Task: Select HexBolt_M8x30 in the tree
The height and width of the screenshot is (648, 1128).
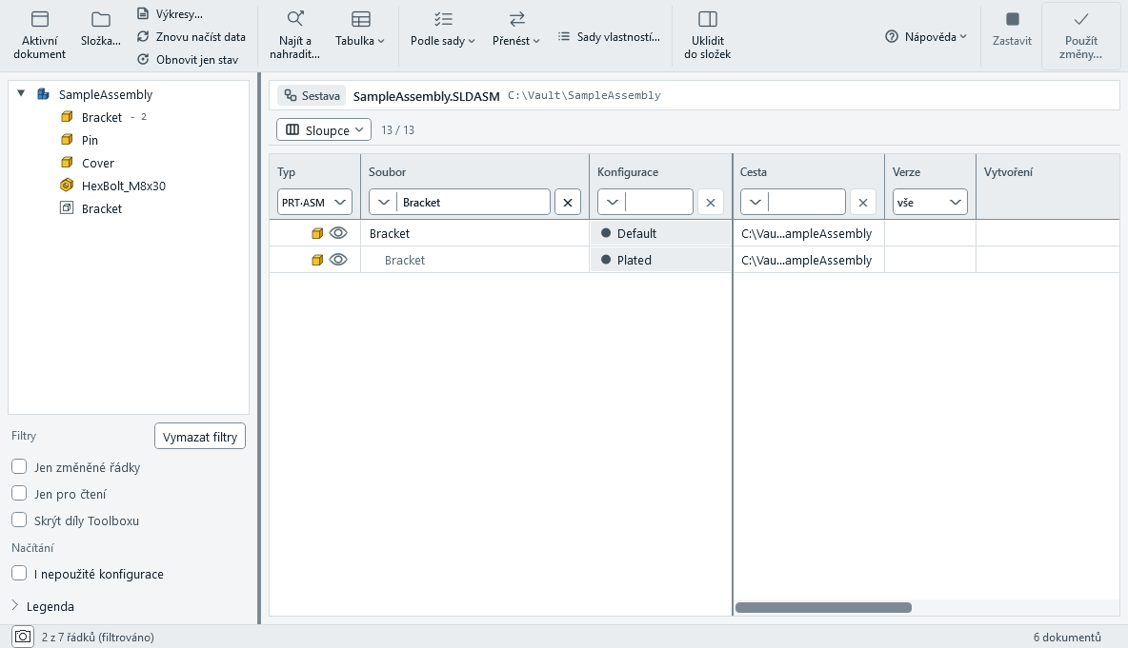Action: coord(124,187)
